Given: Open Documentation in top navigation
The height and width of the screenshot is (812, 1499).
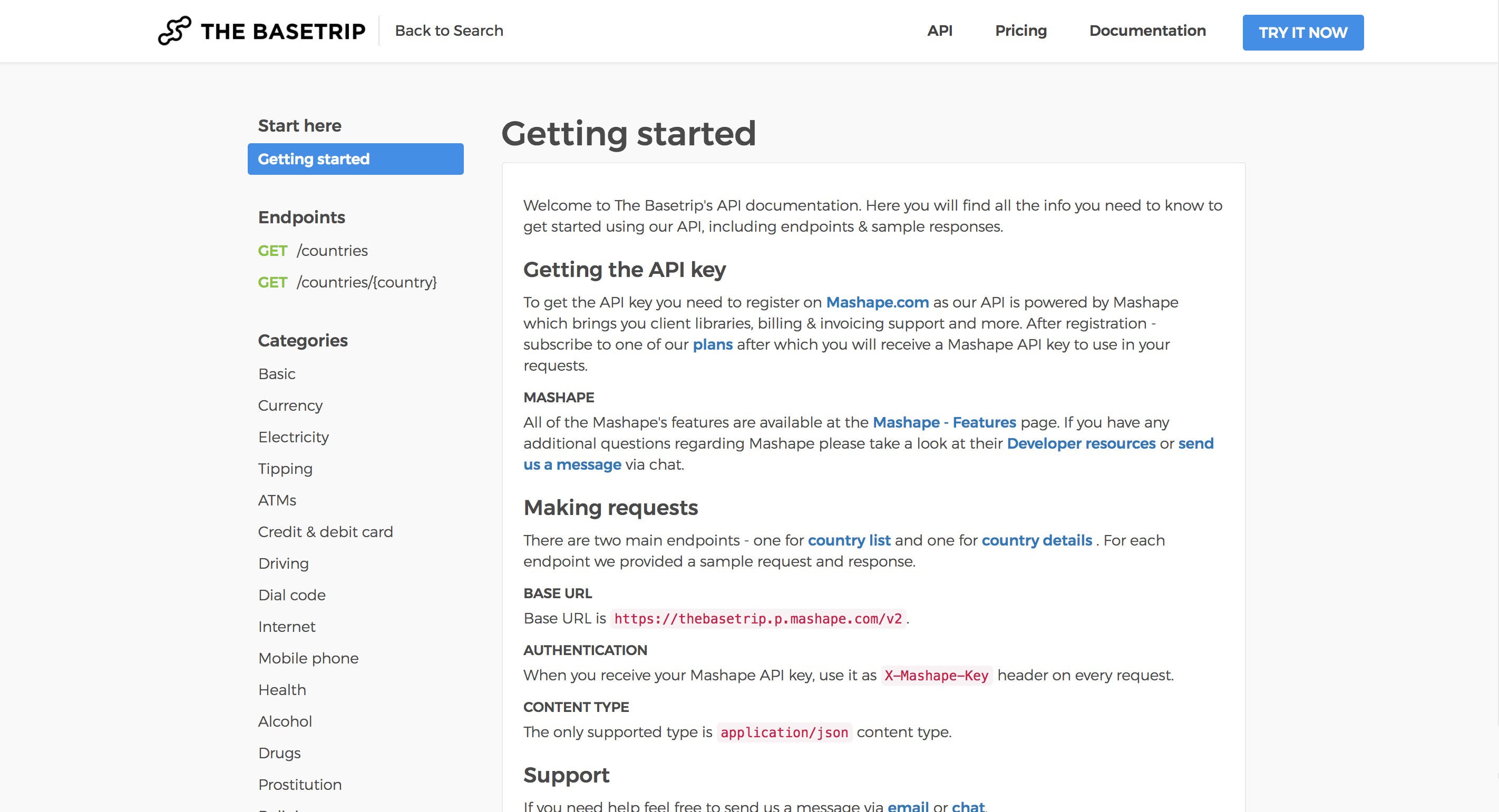Looking at the screenshot, I should (1147, 31).
